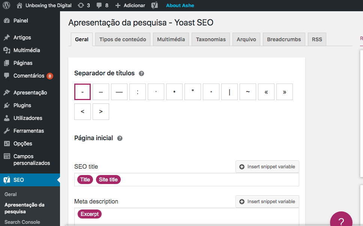Open the Adicionar menu in the admin bar
Viewport: 363px width, 226px height.
tap(130, 5)
